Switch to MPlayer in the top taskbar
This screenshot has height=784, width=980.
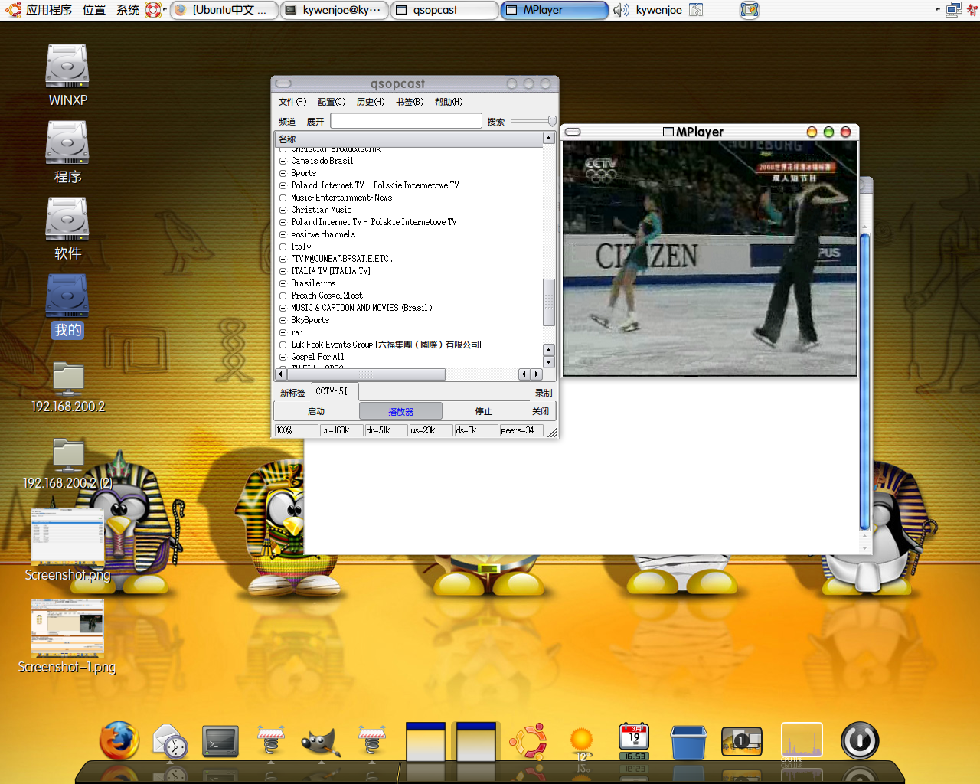pyautogui.click(x=555, y=10)
